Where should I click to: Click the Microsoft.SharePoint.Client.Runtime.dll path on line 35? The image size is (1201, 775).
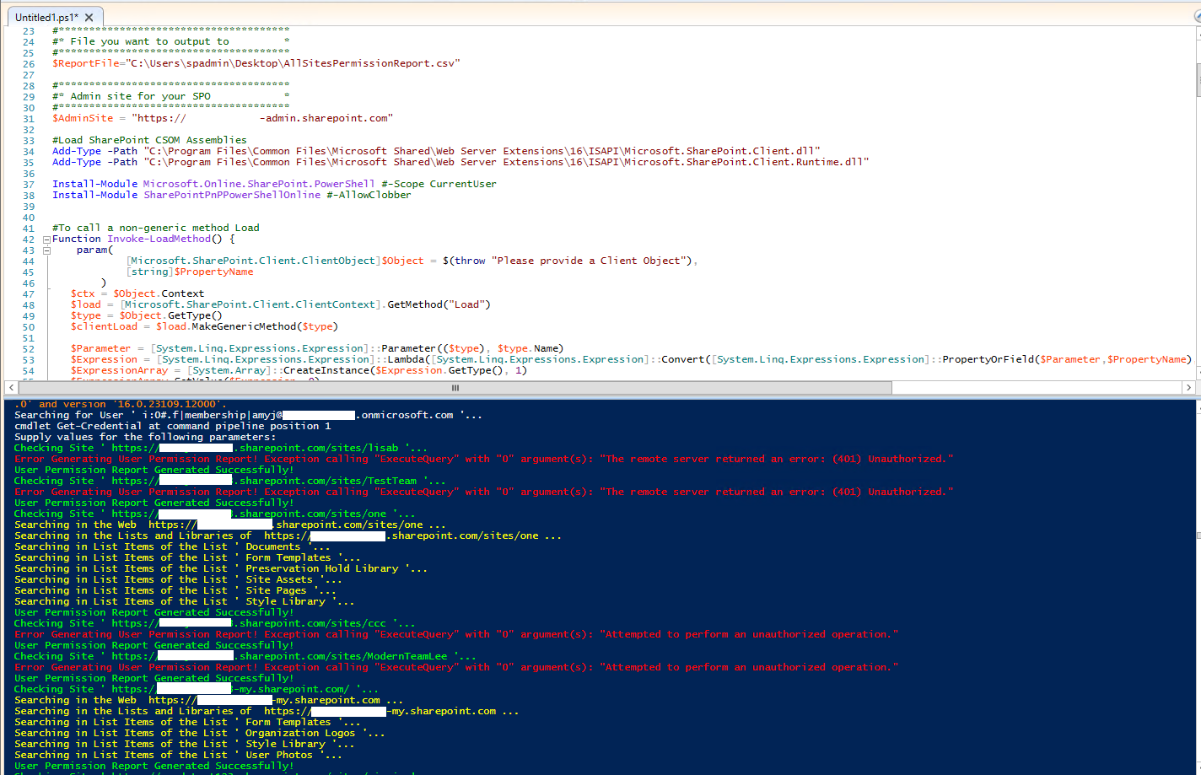[506, 163]
